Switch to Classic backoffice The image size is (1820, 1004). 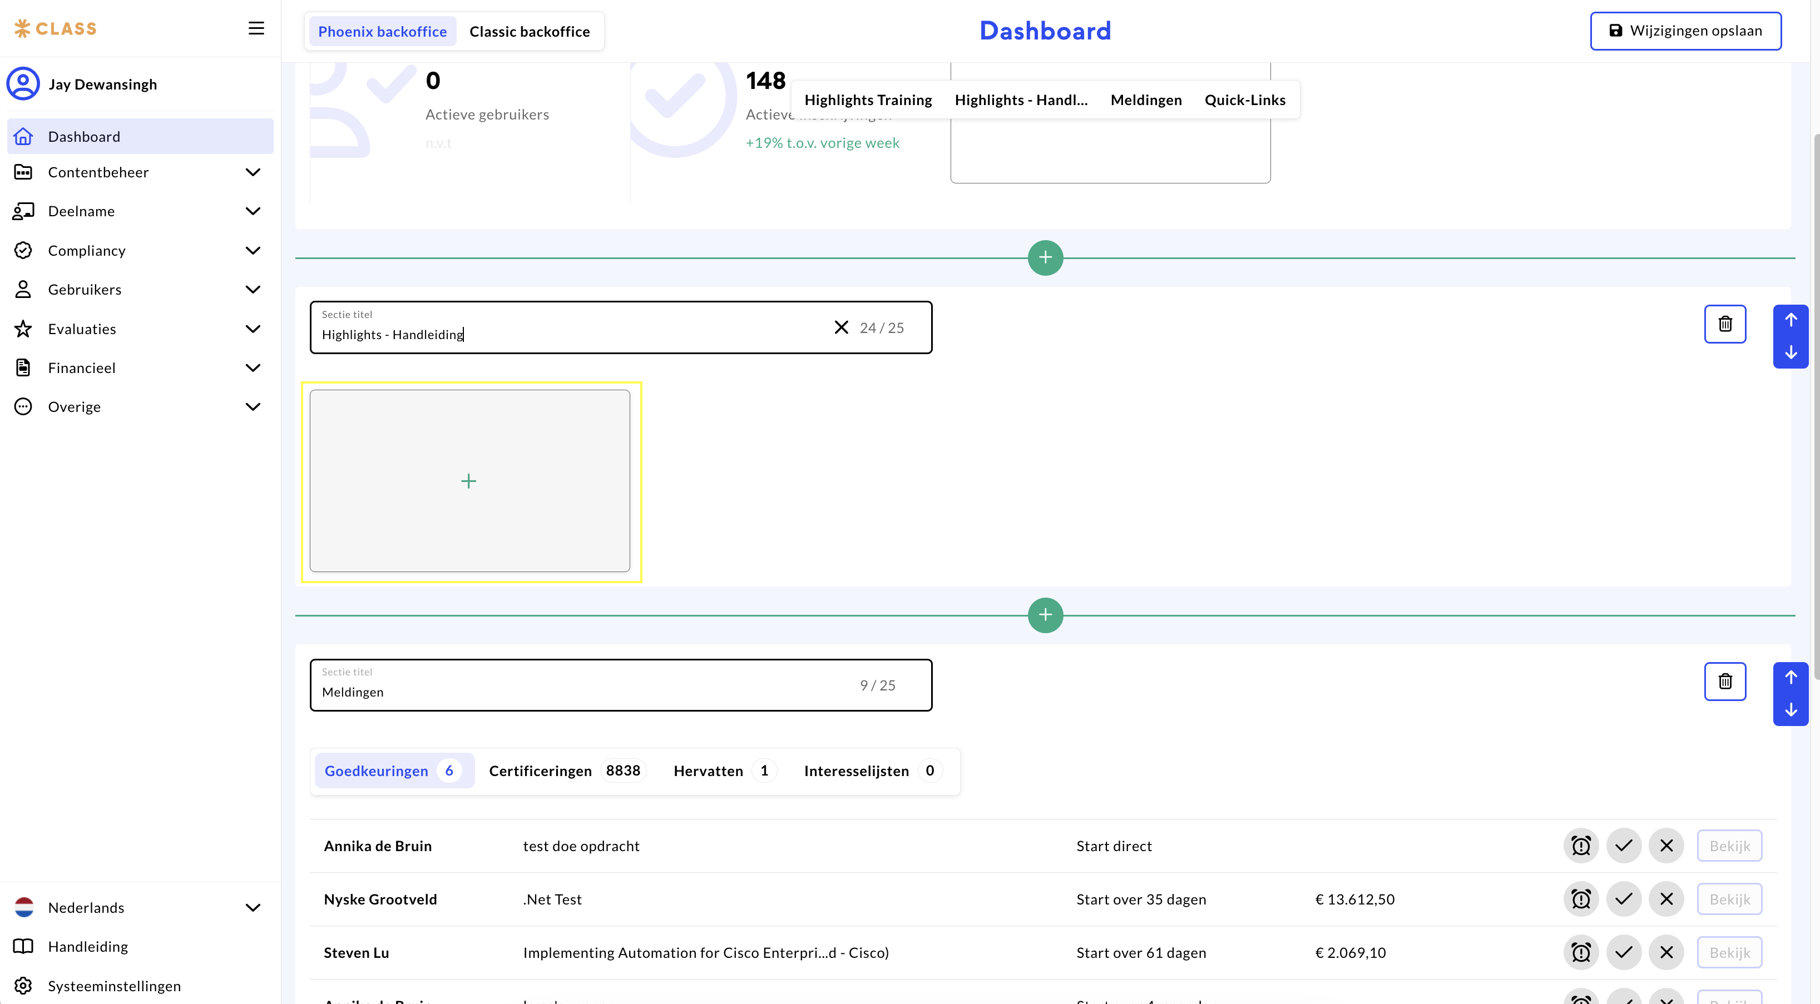(x=529, y=32)
